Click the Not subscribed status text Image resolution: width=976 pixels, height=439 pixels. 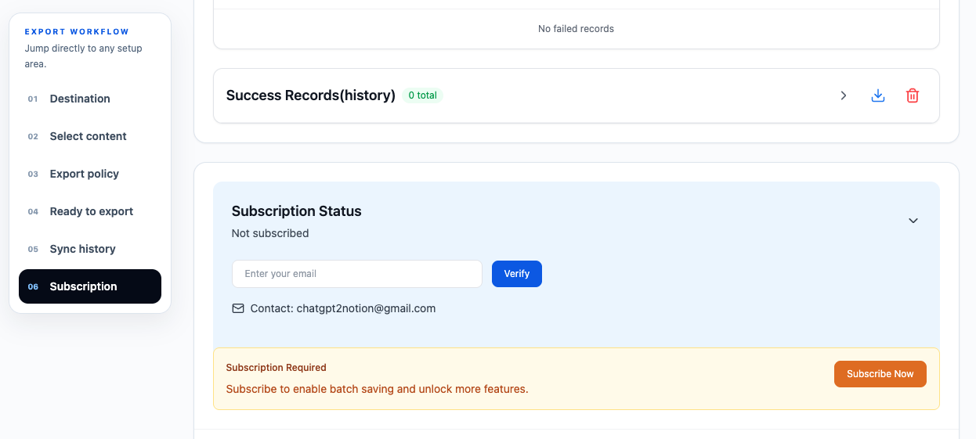tap(270, 233)
